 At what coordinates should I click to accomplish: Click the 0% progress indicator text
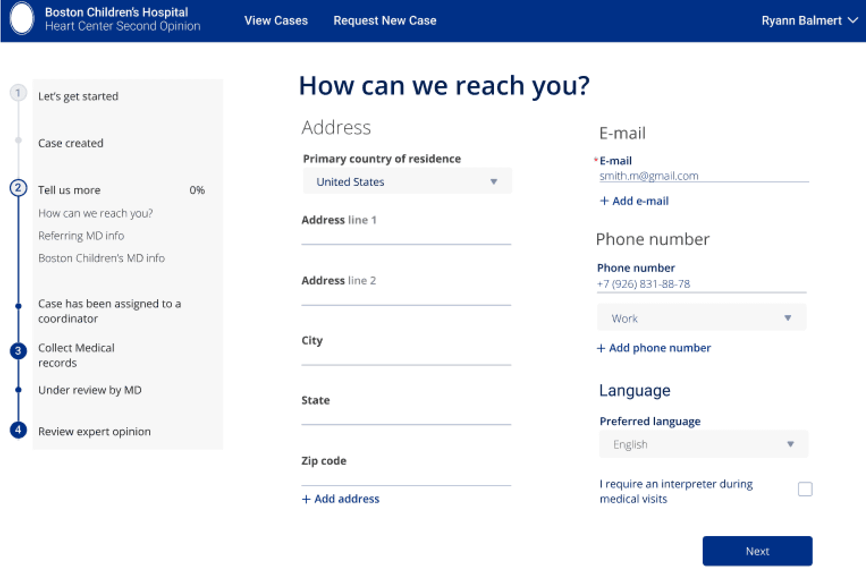[x=197, y=190]
